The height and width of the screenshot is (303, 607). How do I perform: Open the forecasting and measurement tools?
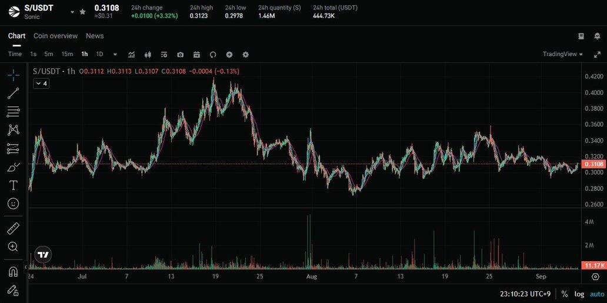coord(13,148)
